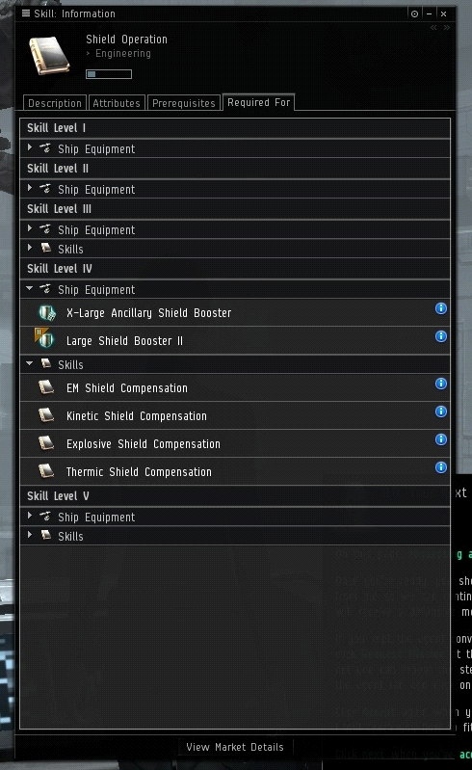
Task: Open info for Kinetic Shield Compensation
Action: [440, 412]
